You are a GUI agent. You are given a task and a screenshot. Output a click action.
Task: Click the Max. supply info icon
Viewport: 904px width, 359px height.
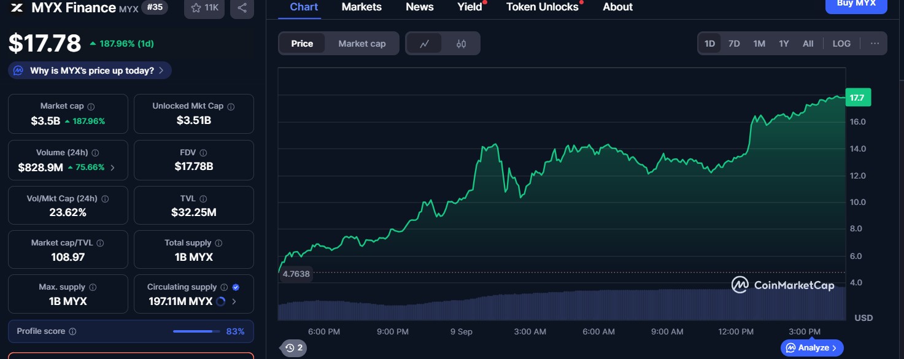pos(93,287)
